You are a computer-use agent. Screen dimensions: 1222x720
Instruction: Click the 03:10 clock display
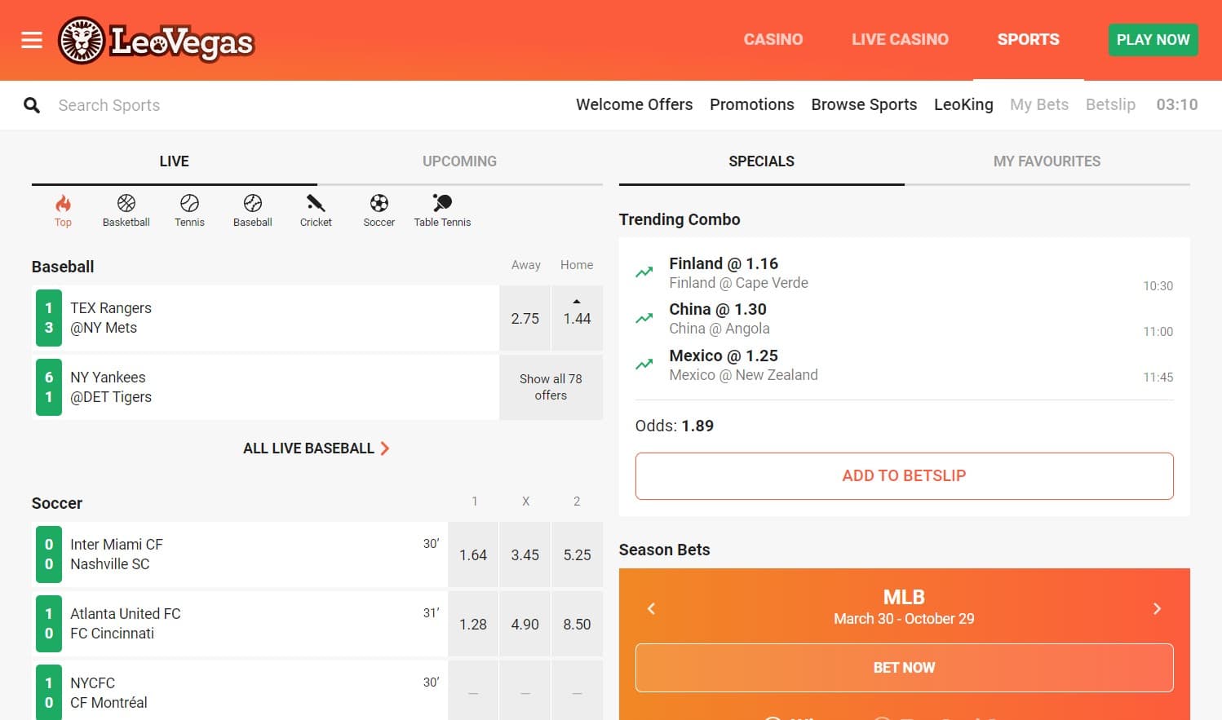[1177, 104]
